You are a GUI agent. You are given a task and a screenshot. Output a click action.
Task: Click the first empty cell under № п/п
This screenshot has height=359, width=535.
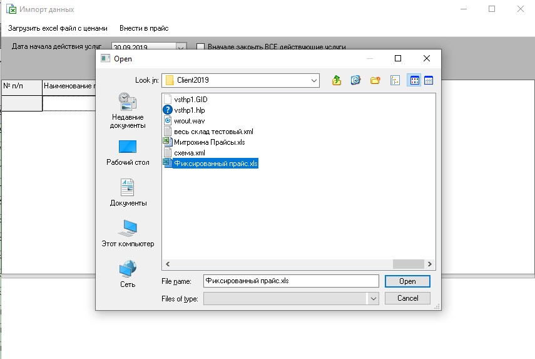pyautogui.click(x=22, y=103)
